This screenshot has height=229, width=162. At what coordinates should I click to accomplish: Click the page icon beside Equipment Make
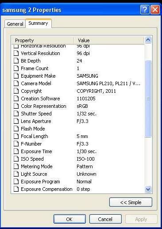tap(16, 76)
